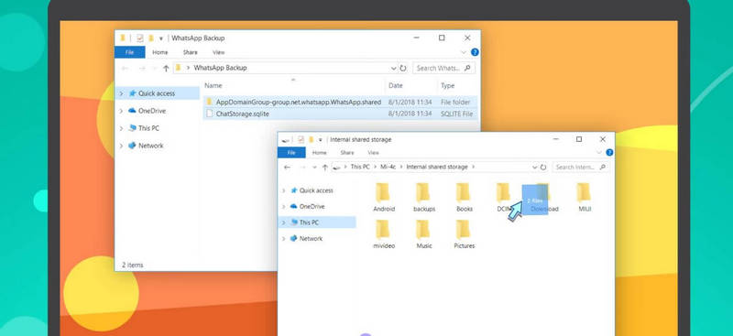The width and height of the screenshot is (733, 336).
Task: Click the Search WhatsApp Backup field
Action: coord(443,69)
